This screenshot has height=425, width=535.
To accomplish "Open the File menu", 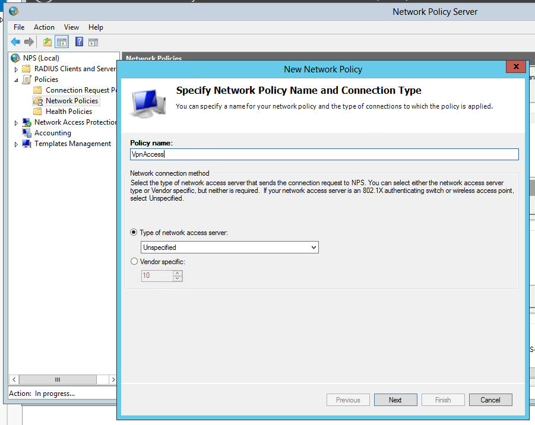I will (19, 27).
